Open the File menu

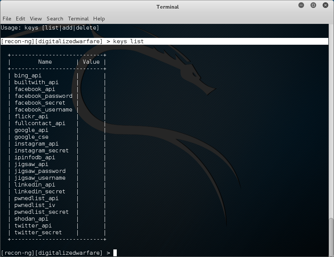(x=7, y=19)
